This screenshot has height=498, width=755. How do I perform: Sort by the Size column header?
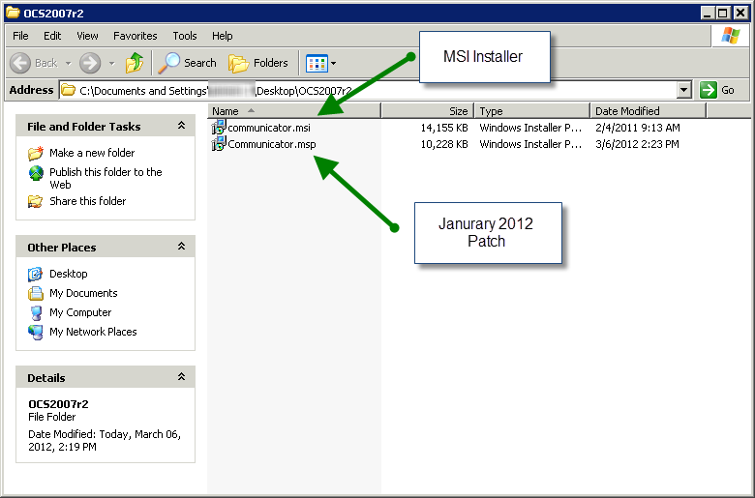[428, 111]
